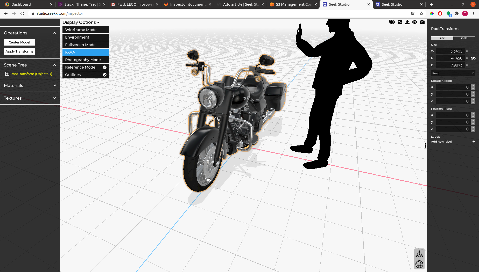Expand the Textures section

[55, 98]
